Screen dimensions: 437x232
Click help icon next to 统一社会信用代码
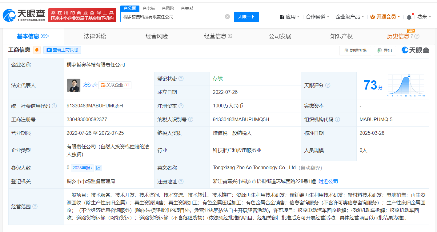coord(54,106)
